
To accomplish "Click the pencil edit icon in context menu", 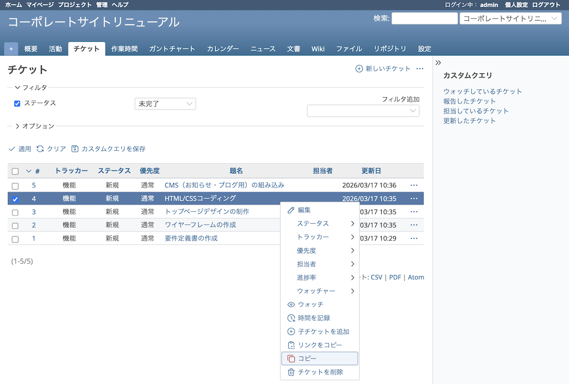I will 292,210.
